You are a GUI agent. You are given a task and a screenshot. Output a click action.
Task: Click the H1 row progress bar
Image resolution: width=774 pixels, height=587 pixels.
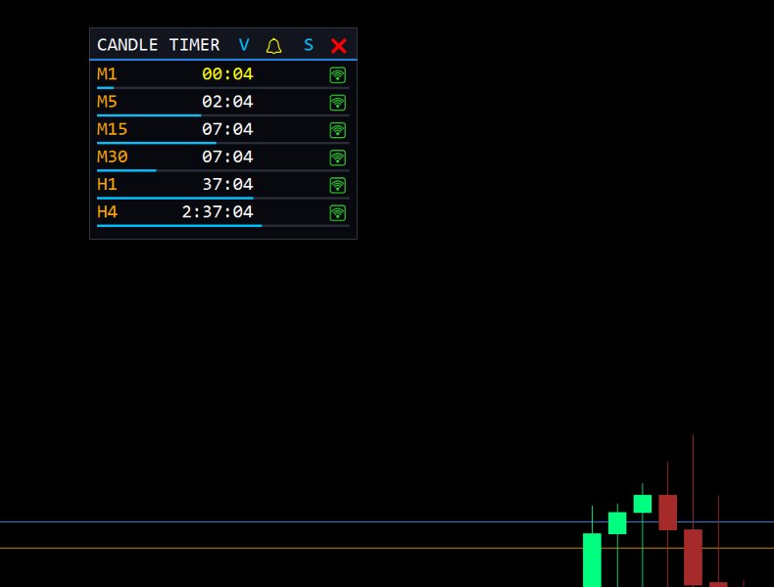pyautogui.click(x=223, y=199)
